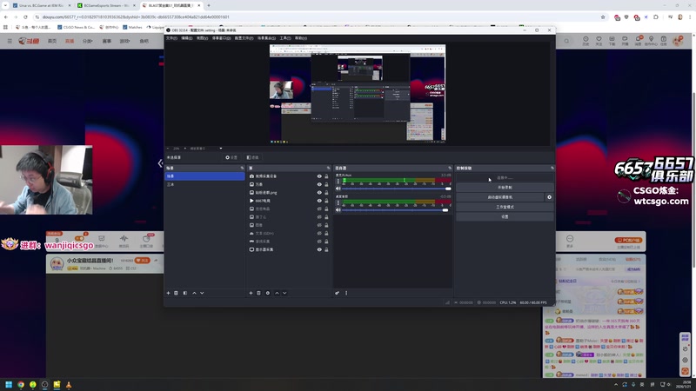This screenshot has height=391, width=696.
Task: Click the camera icon of 视频采集设备 source
Action: (x=251, y=176)
